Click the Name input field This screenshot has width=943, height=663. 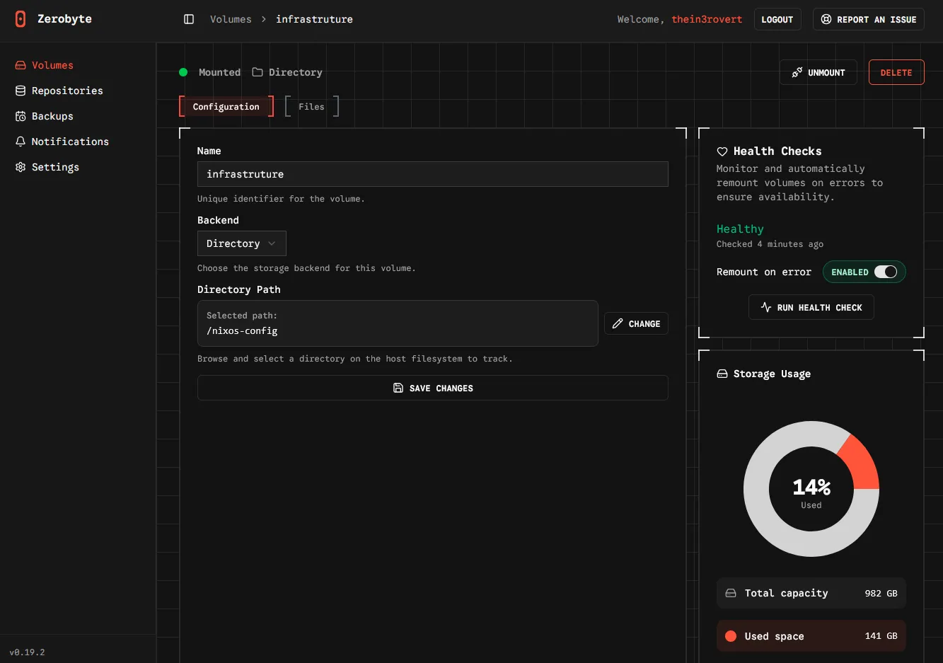pyautogui.click(x=432, y=174)
